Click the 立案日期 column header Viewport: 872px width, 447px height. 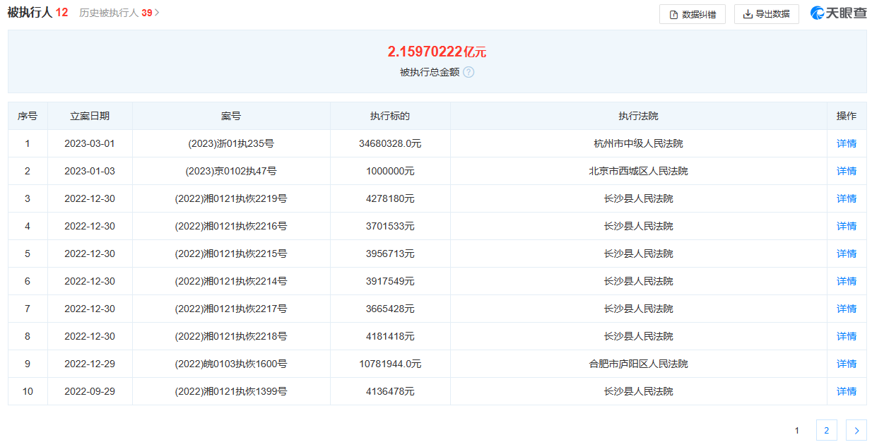90,116
